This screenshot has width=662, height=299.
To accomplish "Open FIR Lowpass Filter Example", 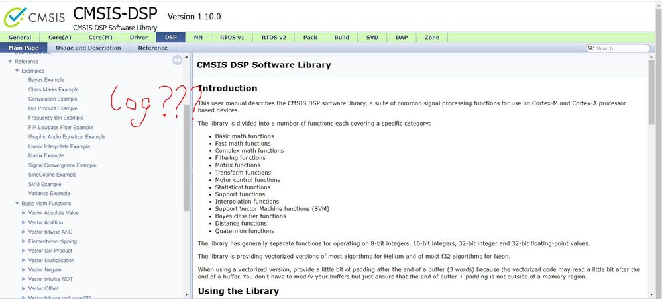I will pos(61,128).
